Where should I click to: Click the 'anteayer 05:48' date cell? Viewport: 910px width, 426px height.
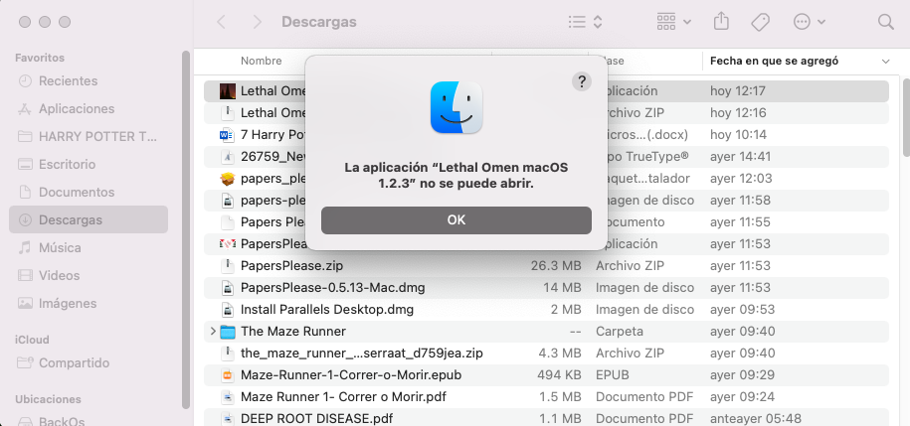click(755, 418)
